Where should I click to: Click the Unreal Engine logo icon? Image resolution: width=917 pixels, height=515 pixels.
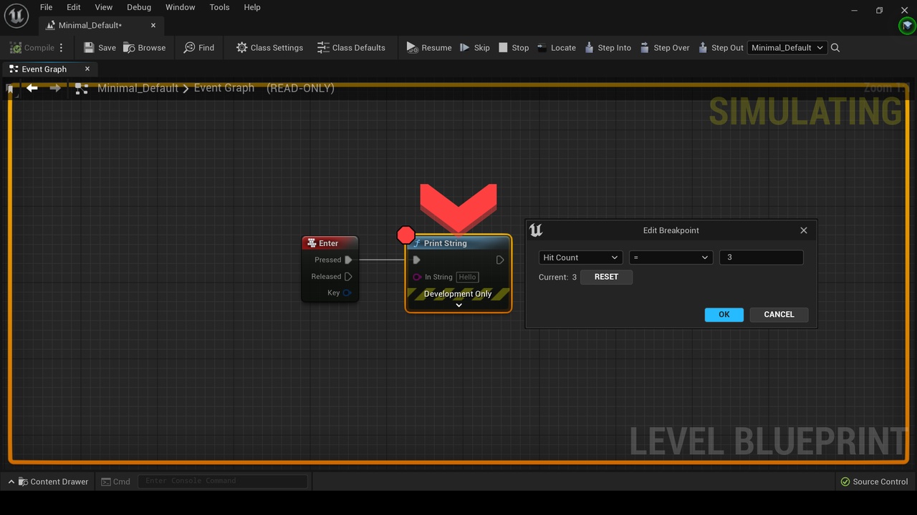(x=16, y=16)
